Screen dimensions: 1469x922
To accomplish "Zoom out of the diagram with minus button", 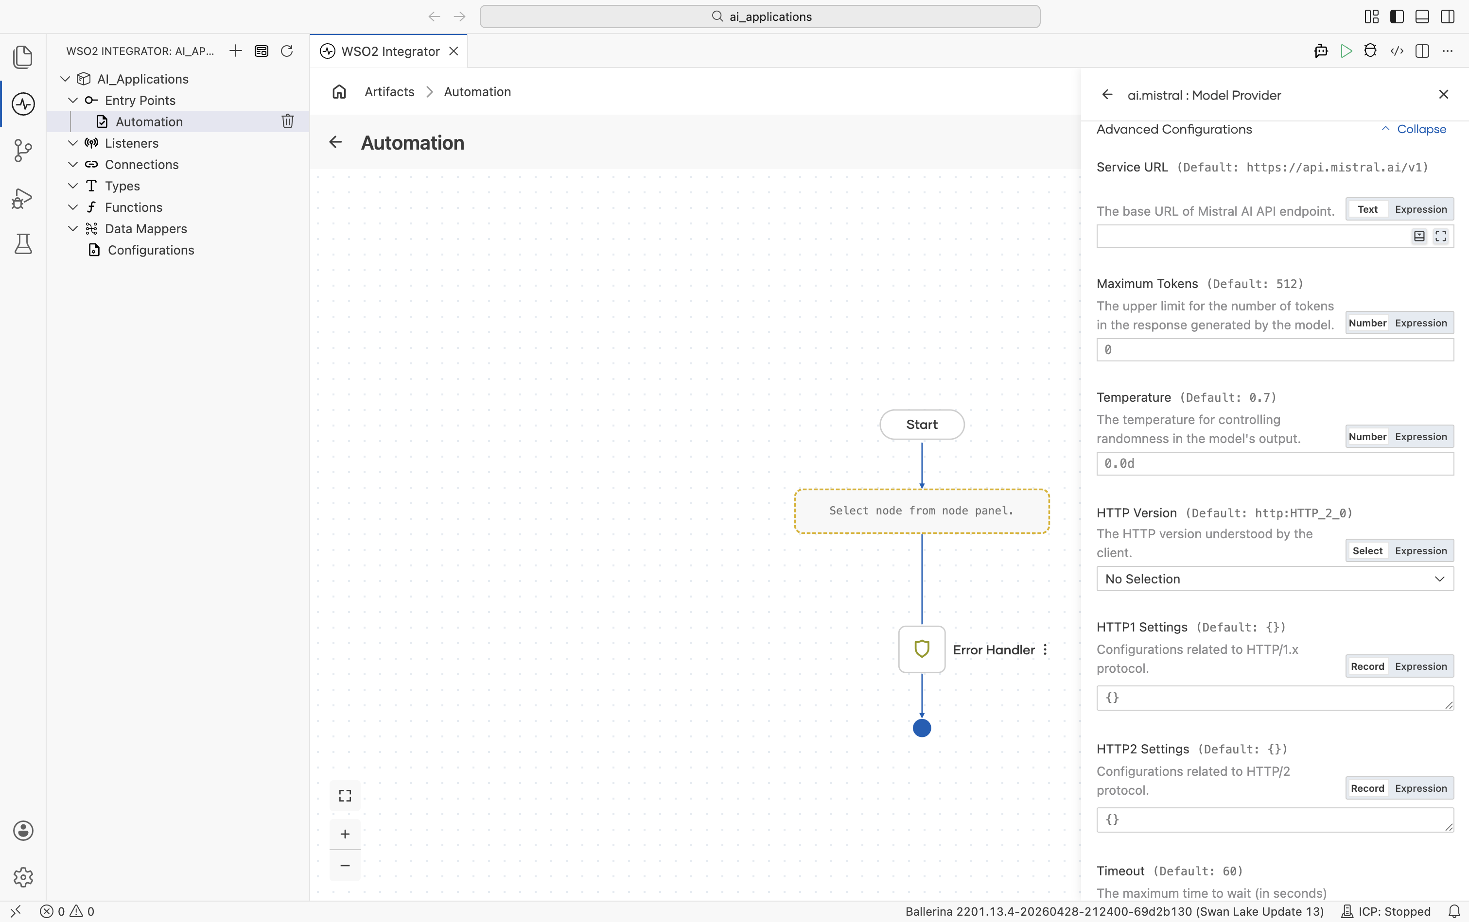I will (x=345, y=865).
